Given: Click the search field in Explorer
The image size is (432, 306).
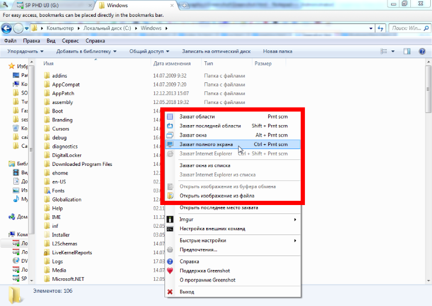Looking at the screenshot, I should 407,28.
